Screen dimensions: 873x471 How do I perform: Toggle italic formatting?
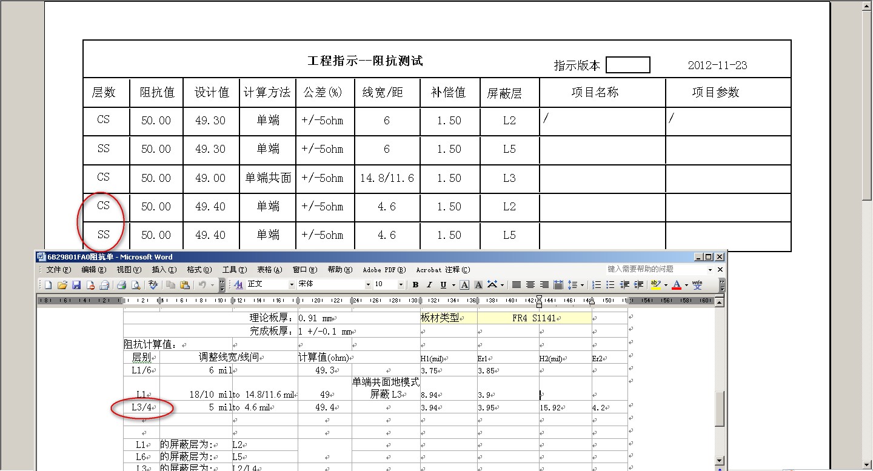pyautogui.click(x=429, y=284)
